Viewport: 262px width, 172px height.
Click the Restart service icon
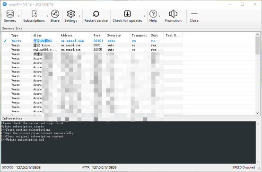96,14
